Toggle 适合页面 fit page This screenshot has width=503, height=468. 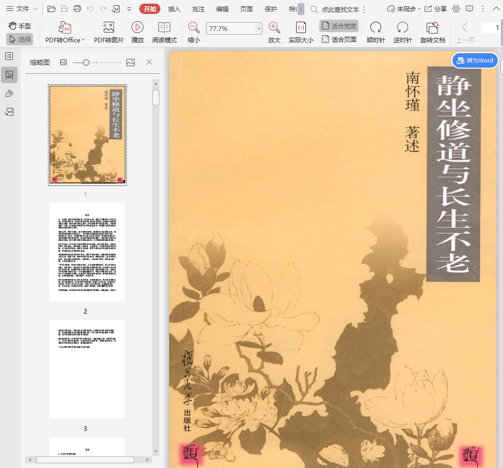[x=339, y=39]
